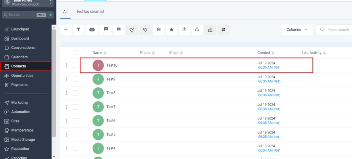352x159 pixels.
Task: Check the box next to Test7
Action: 76,107
